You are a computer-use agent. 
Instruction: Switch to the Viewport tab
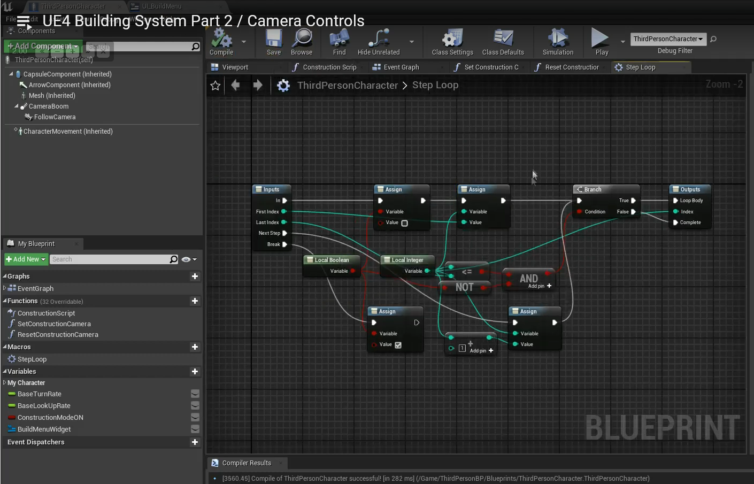(x=235, y=67)
